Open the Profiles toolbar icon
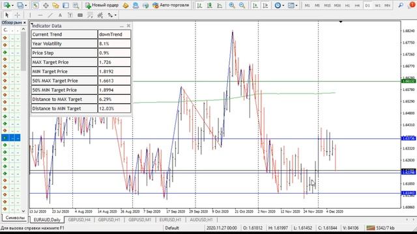The height and width of the screenshot is (234, 417). [x=20, y=5]
